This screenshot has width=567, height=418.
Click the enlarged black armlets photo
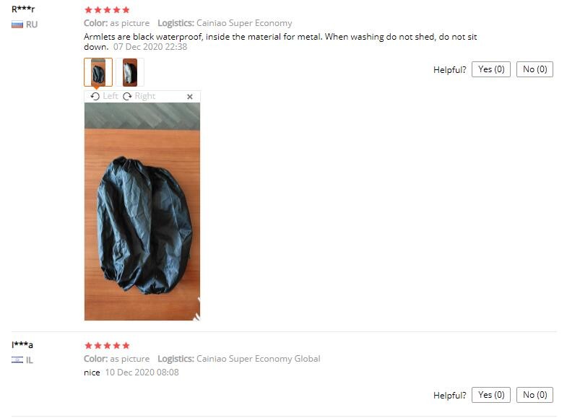[142, 212]
